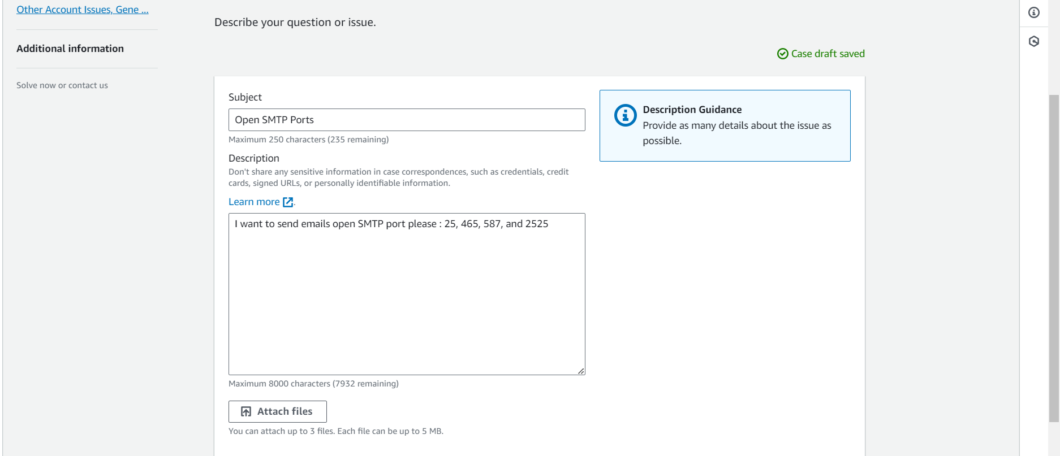Open the info panel icon in right sidebar
The width and height of the screenshot is (1060, 456).
(x=1034, y=12)
